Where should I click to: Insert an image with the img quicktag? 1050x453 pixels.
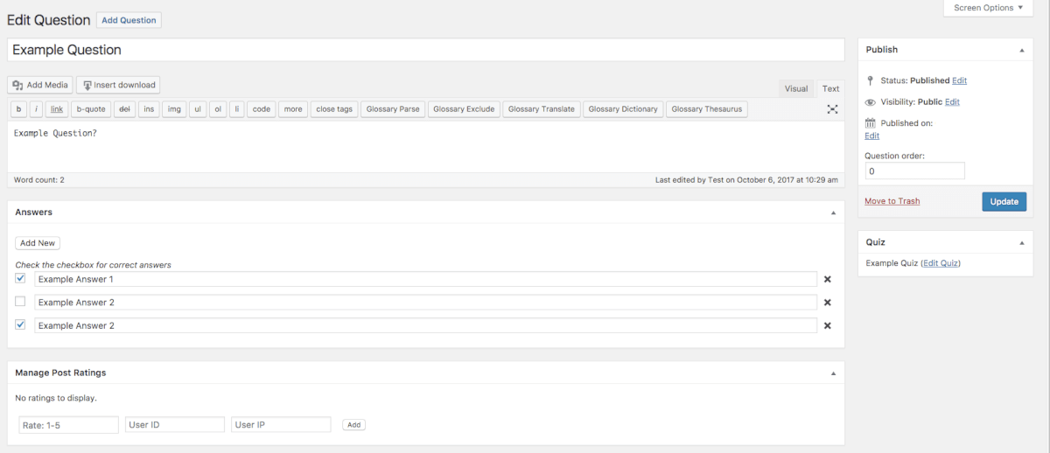click(x=174, y=109)
